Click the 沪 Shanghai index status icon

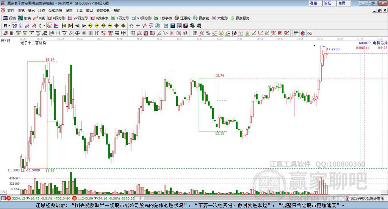click(8, 198)
